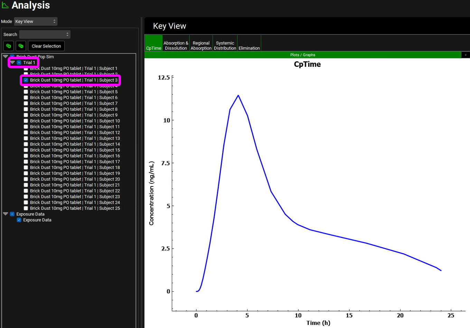This screenshot has height=328, width=470.
Task: Uncheck Subject 3 checkbox
Action: [26, 80]
